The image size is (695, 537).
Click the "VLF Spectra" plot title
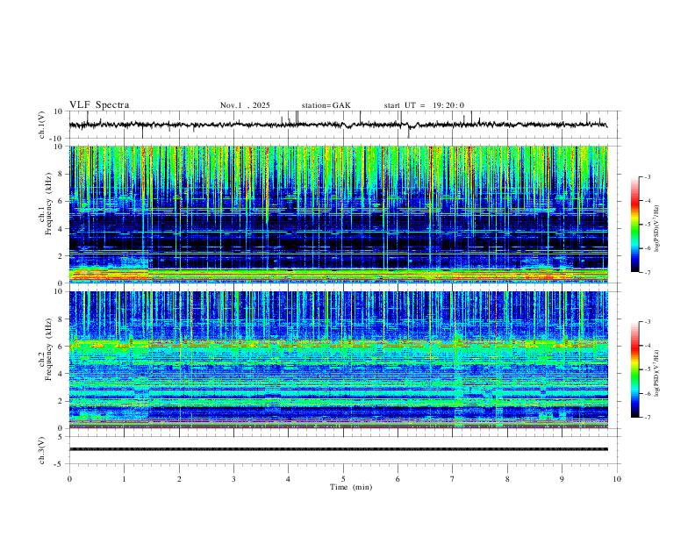pyautogui.click(x=99, y=105)
